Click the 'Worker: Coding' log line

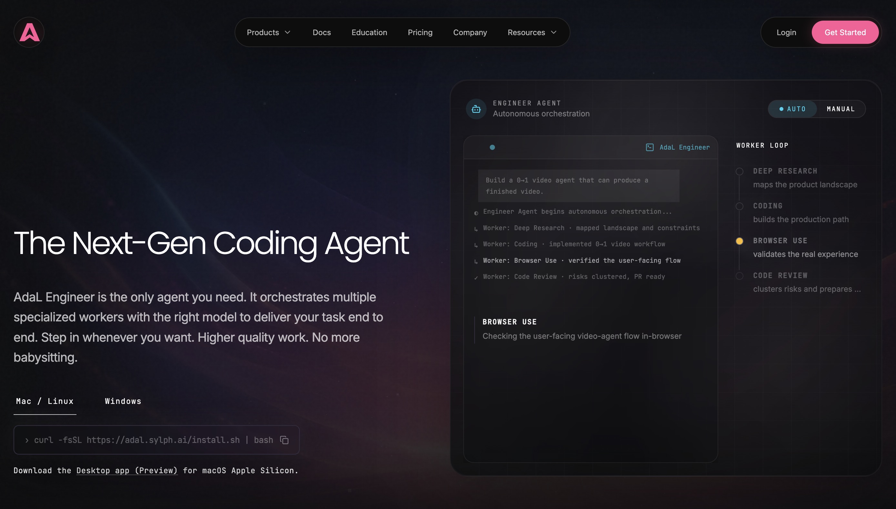tap(574, 244)
